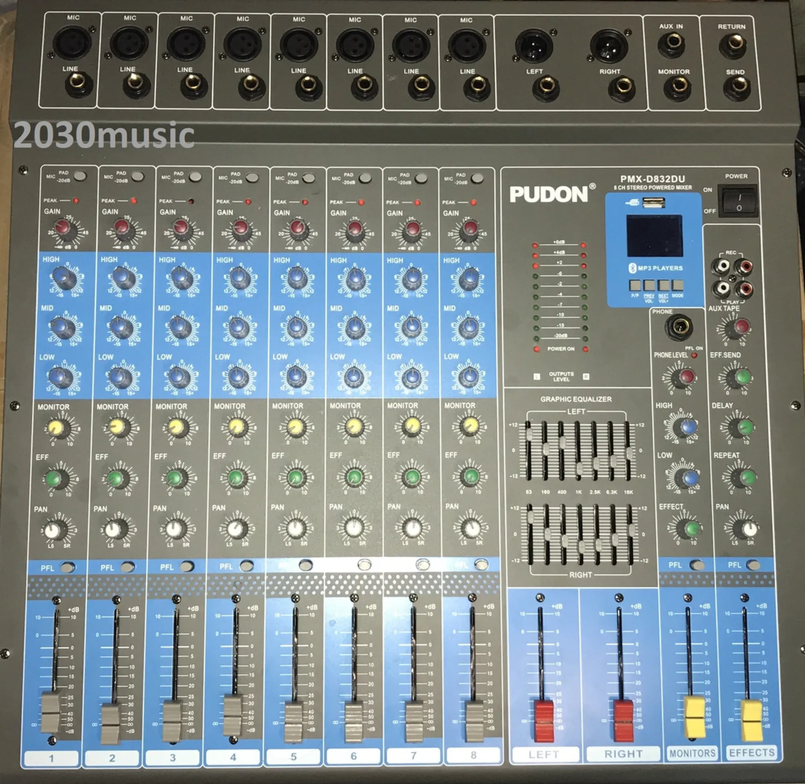Tap the MP3 player LCD display
This screenshot has height=784, width=805.
(655, 235)
